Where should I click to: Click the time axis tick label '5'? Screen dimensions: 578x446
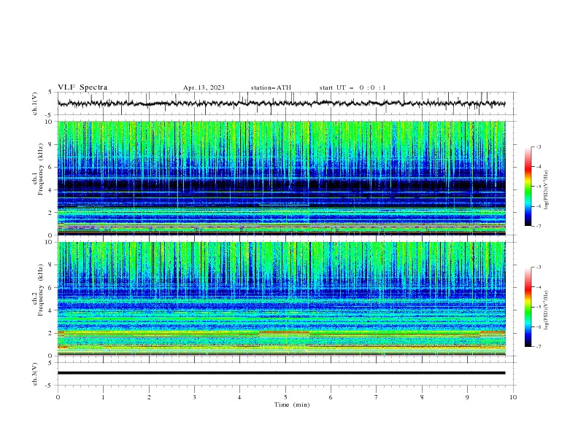click(285, 397)
